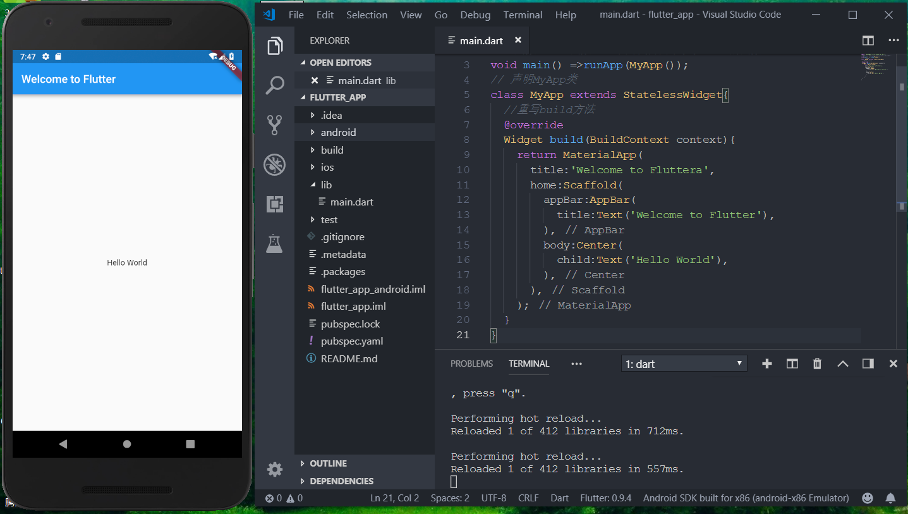Open the Test flask icon view
This screenshot has width=908, height=514.
pyautogui.click(x=275, y=243)
